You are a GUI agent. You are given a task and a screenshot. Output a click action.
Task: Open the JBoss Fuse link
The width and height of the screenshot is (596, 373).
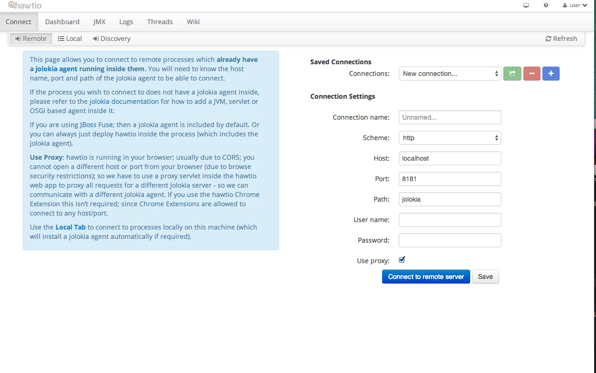(96, 125)
